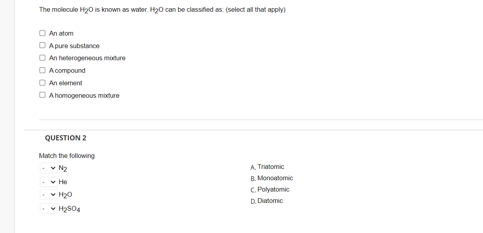Click the answer choice "B. Monoatomic"
The image size is (483, 233).
[x=272, y=178]
